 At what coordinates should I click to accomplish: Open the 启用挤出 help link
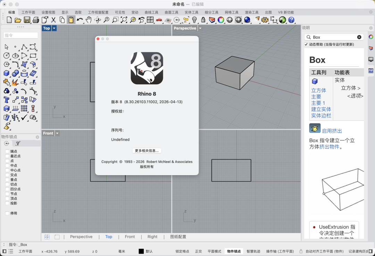tap(332, 131)
